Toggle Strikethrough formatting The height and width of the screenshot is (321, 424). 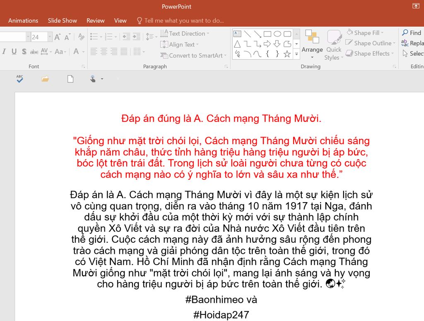(34, 52)
